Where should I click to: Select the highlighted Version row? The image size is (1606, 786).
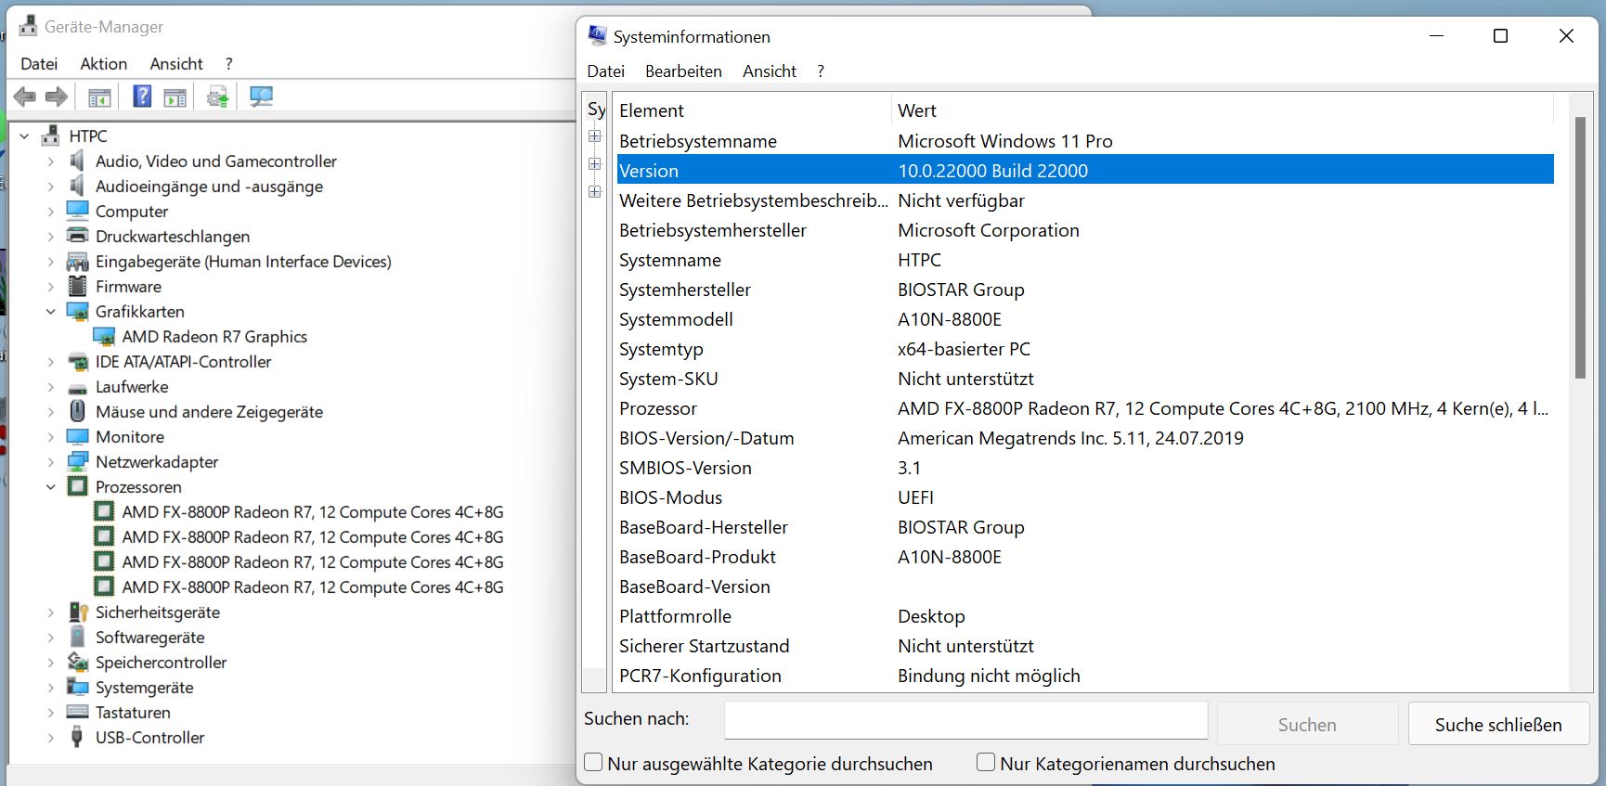[1085, 171]
